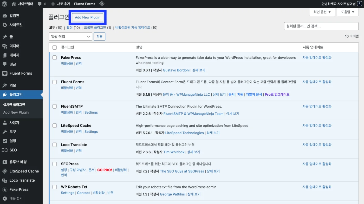Expand the 도움말 help panel
Screen dimensions: 364x204
pyautogui.click(x=348, y=12)
